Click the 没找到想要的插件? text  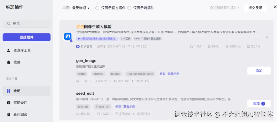pyautogui.click(x=224, y=8)
